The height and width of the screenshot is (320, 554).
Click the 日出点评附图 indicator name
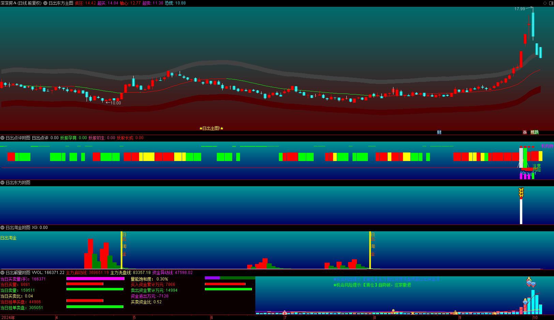18,138
